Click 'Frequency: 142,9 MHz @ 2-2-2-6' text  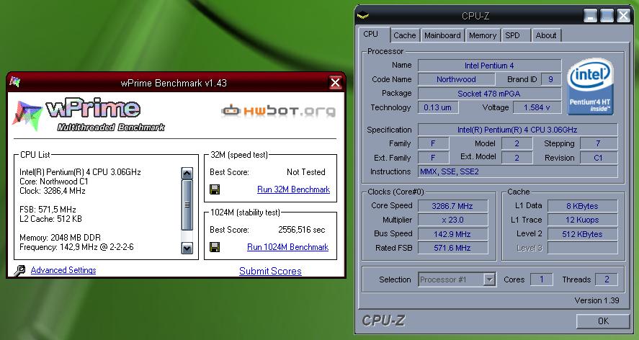point(76,247)
